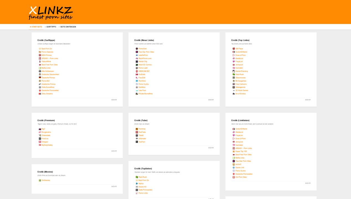Open the Surftipps navigation item
The image size is (351, 199).
(50, 27)
